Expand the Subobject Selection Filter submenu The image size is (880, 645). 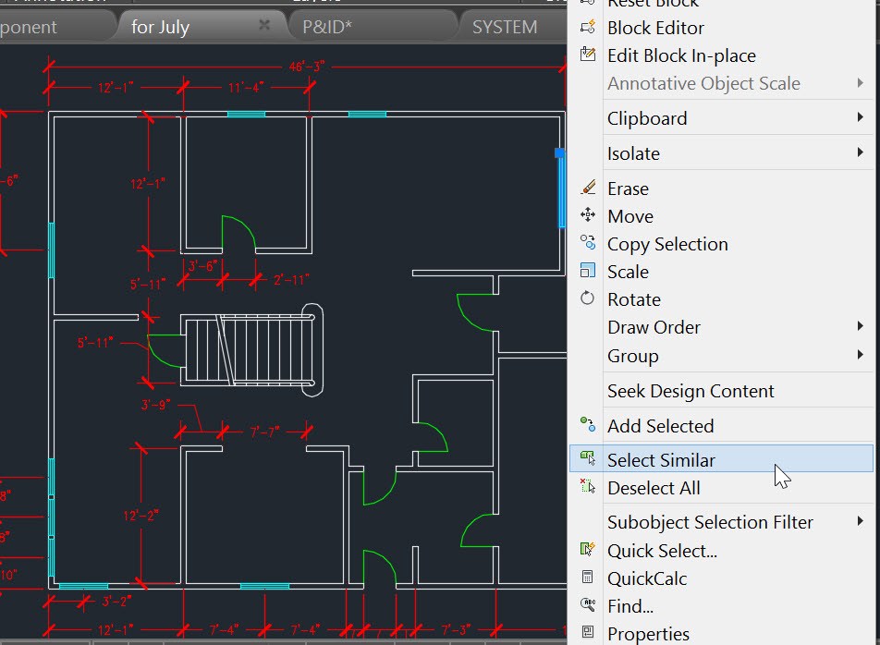tap(861, 522)
